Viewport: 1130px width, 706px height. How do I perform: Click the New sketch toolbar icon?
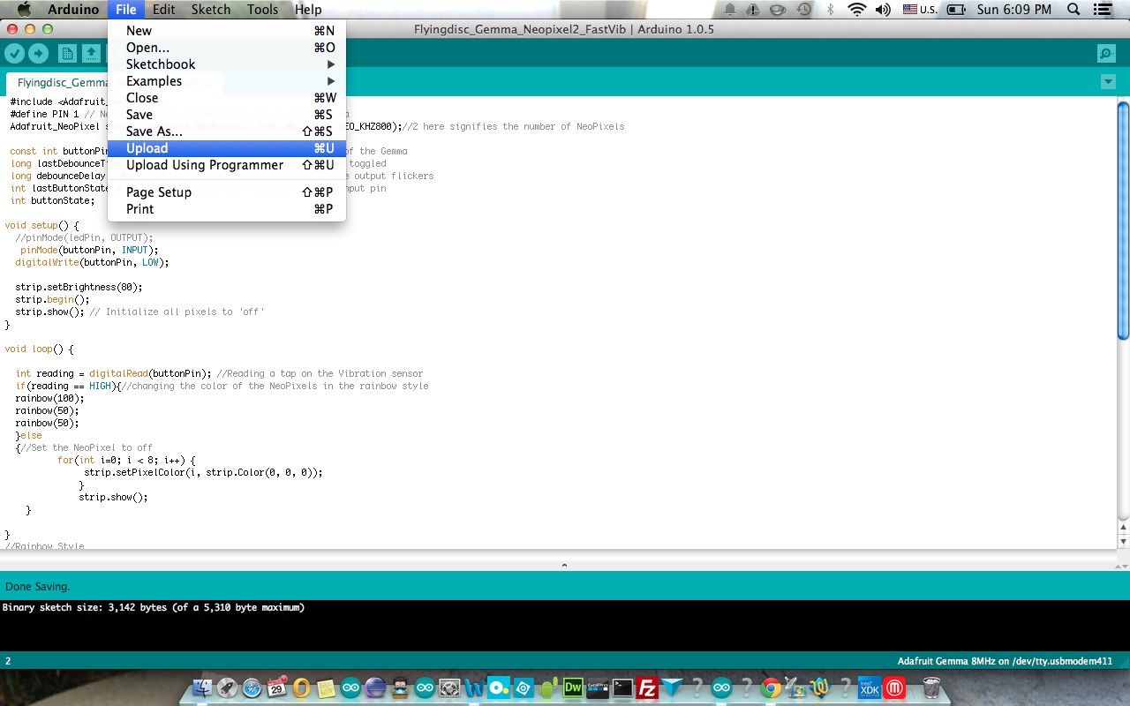[x=67, y=54]
